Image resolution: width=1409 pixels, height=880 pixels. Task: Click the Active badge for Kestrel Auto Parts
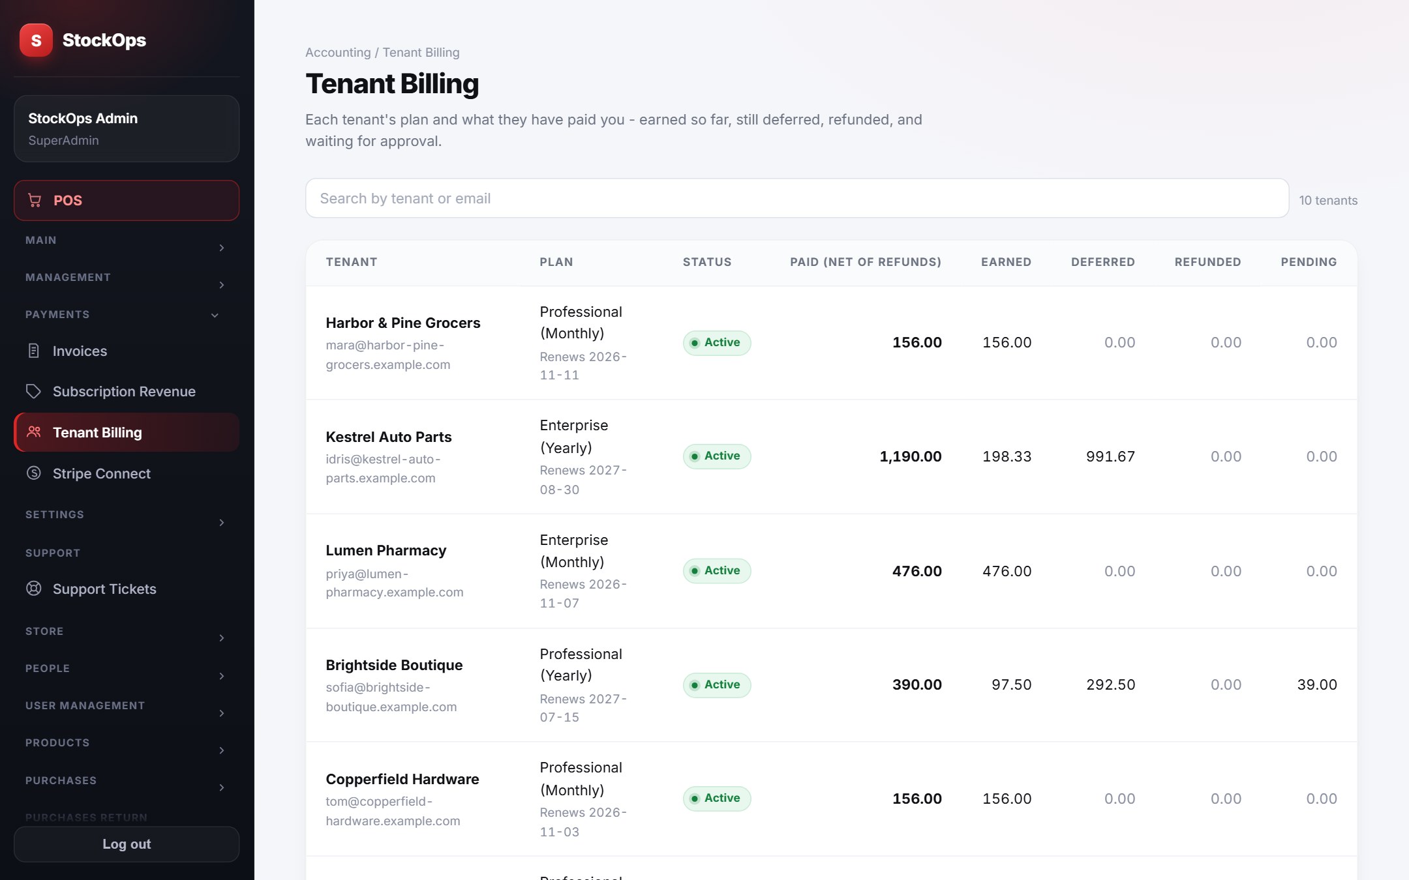pos(717,456)
